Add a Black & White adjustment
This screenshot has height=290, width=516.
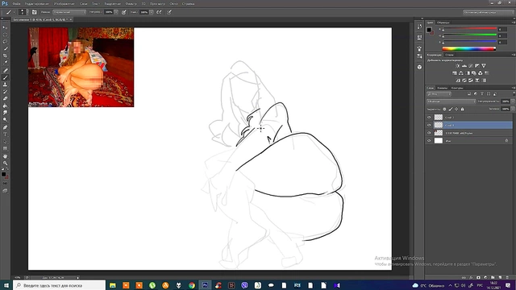[468, 73]
